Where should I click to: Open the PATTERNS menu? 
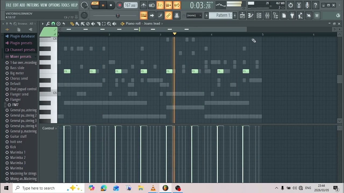(33, 5)
